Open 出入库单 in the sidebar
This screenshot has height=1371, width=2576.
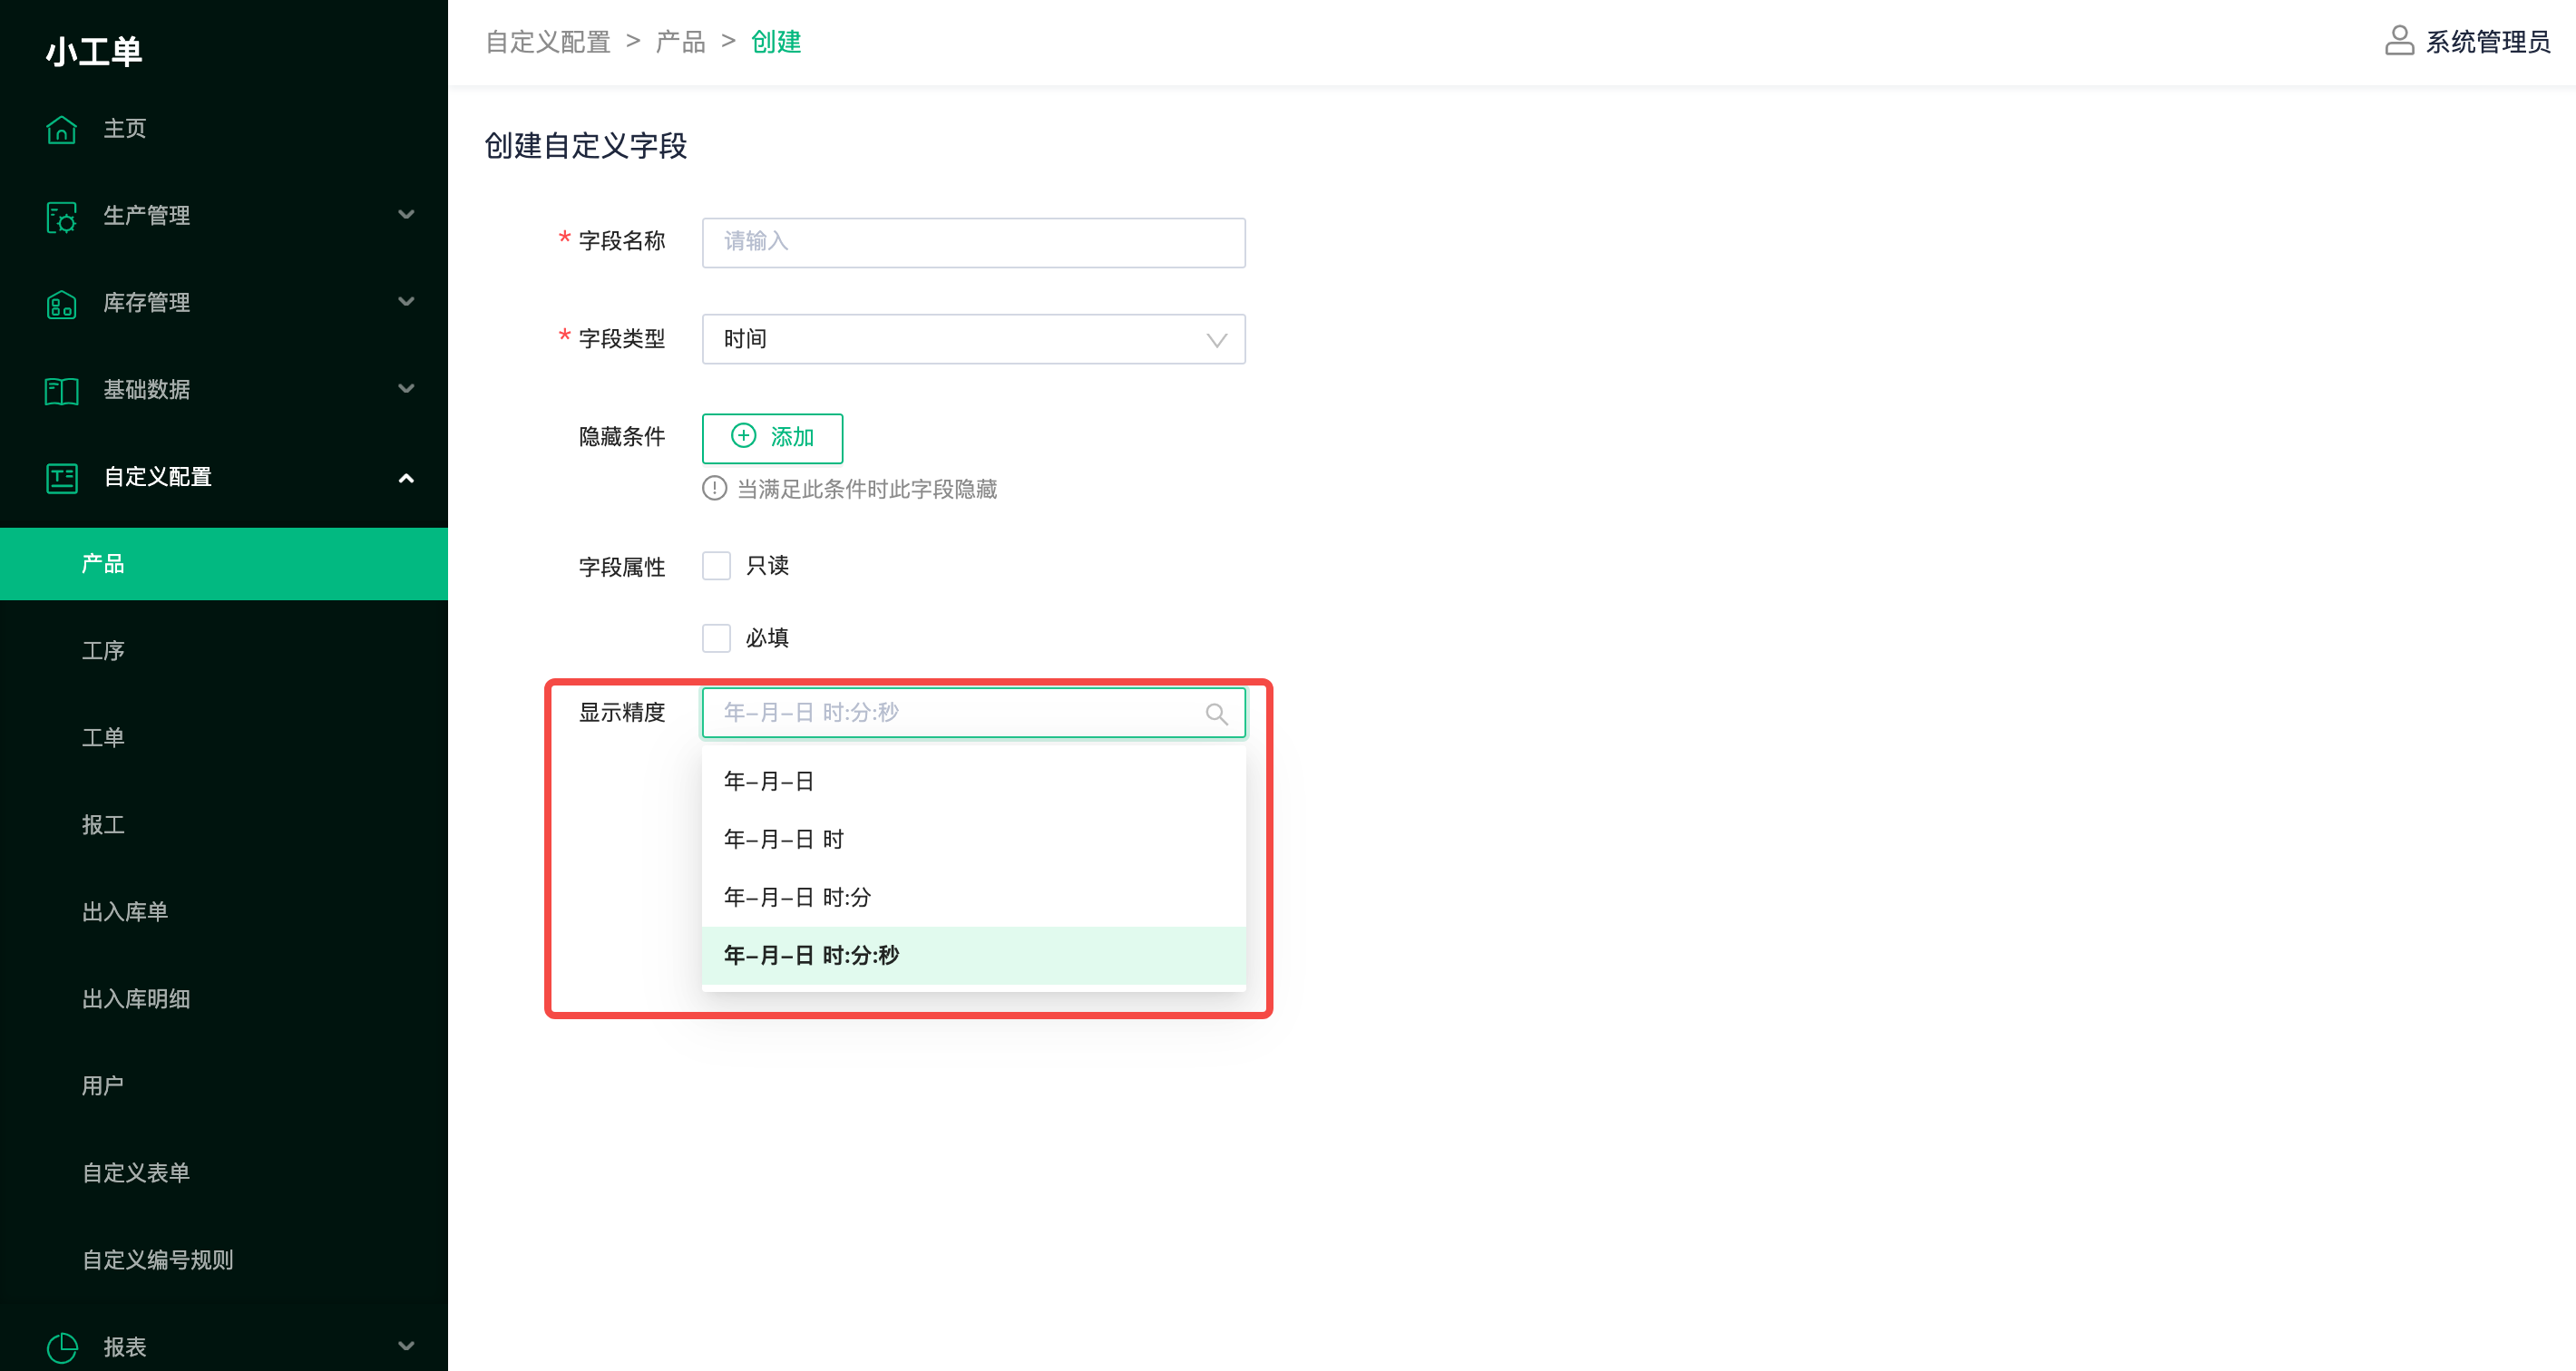coord(224,912)
